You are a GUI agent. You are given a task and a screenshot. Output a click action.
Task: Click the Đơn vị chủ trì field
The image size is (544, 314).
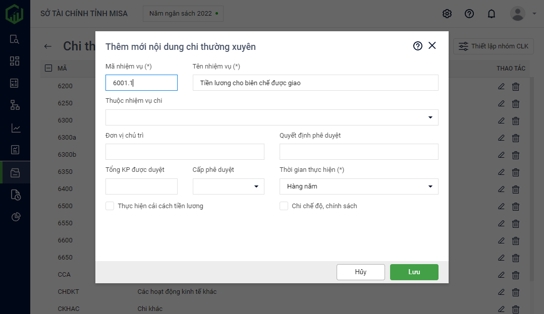pos(185,152)
